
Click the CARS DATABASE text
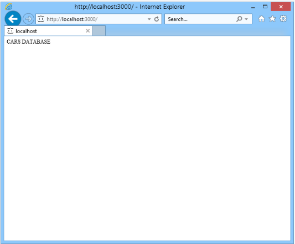(28, 41)
